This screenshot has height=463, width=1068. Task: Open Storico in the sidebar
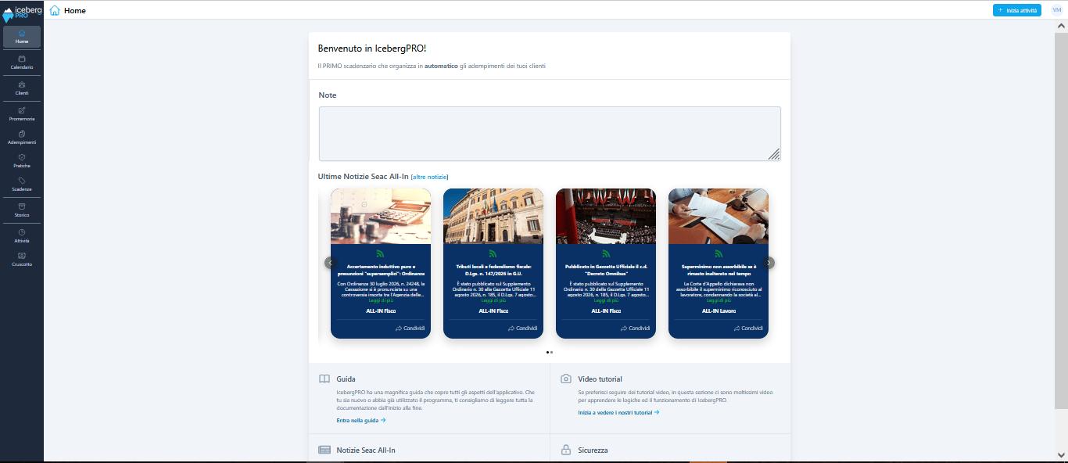coord(22,210)
